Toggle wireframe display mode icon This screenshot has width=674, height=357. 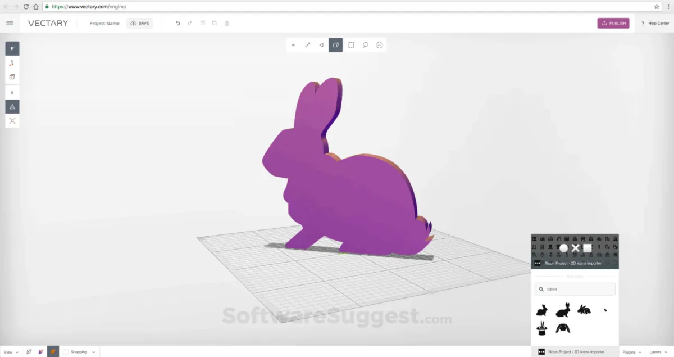pyautogui.click(x=29, y=352)
